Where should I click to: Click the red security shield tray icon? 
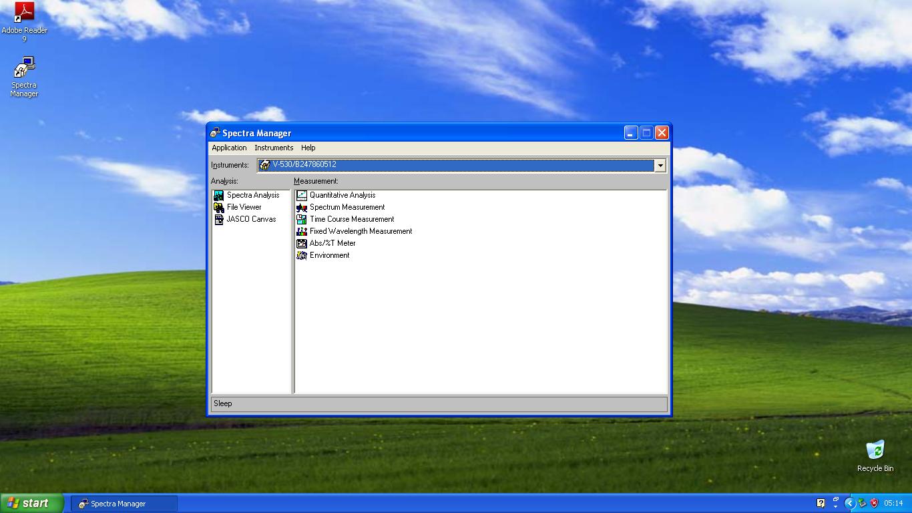pyautogui.click(x=874, y=503)
